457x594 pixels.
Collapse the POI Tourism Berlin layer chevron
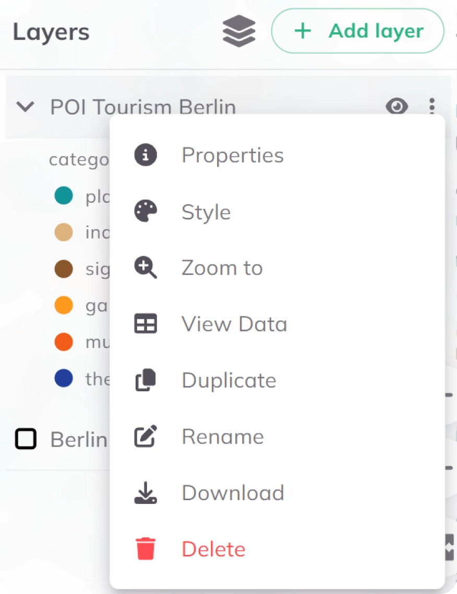coord(24,106)
